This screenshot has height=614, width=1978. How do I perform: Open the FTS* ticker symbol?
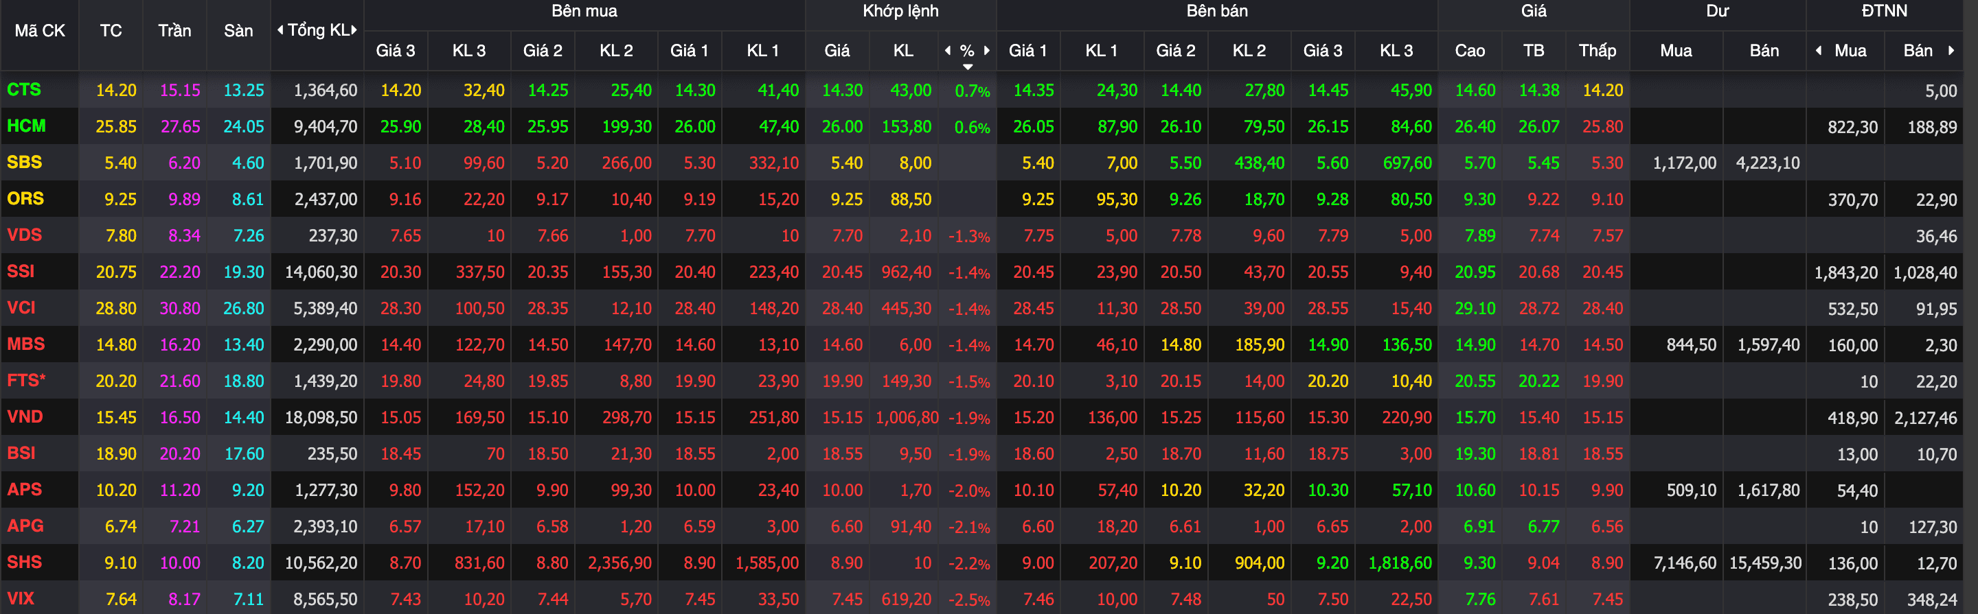(26, 380)
